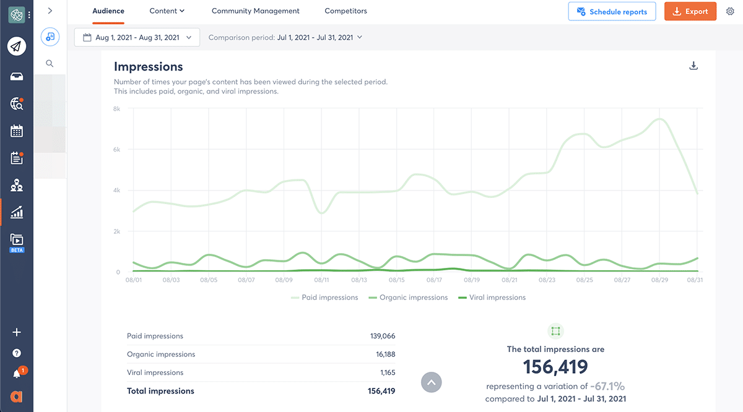Toggle Viral impressions legend series
The height and width of the screenshot is (412, 743).
coord(492,298)
